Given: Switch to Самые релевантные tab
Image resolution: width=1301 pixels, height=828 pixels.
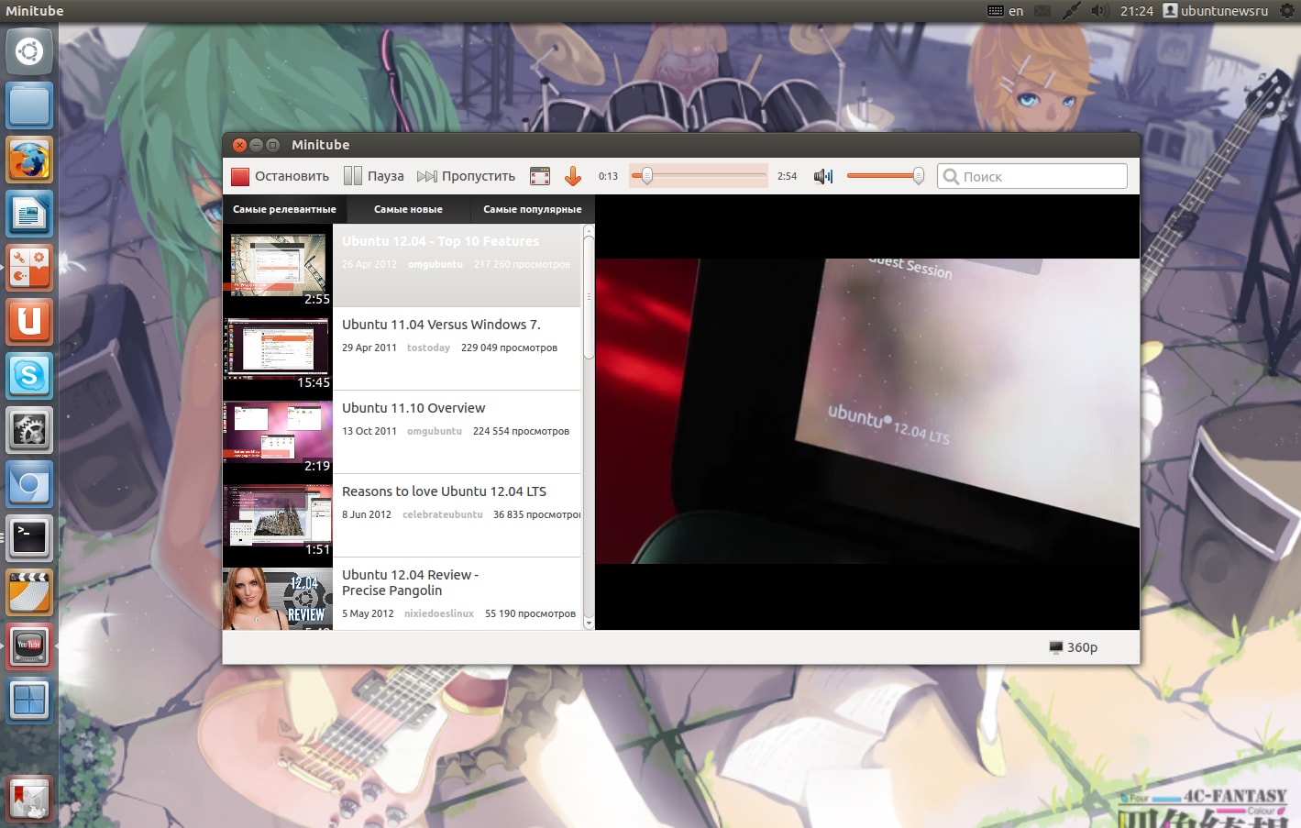Looking at the screenshot, I should pos(284,209).
